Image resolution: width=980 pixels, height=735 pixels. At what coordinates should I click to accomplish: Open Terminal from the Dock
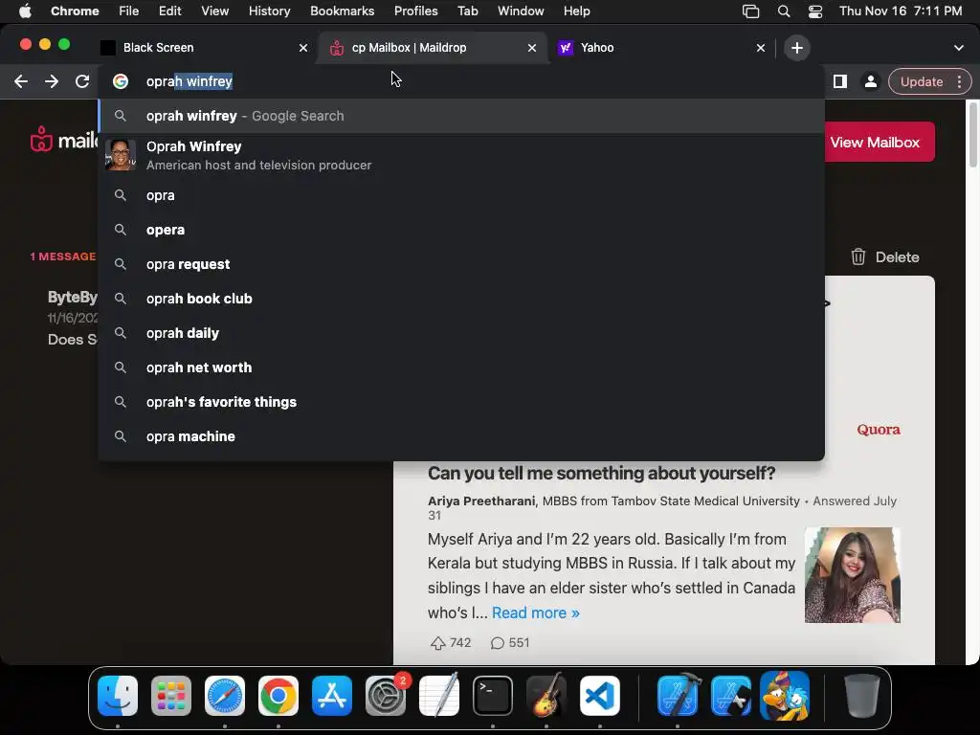pos(493,696)
